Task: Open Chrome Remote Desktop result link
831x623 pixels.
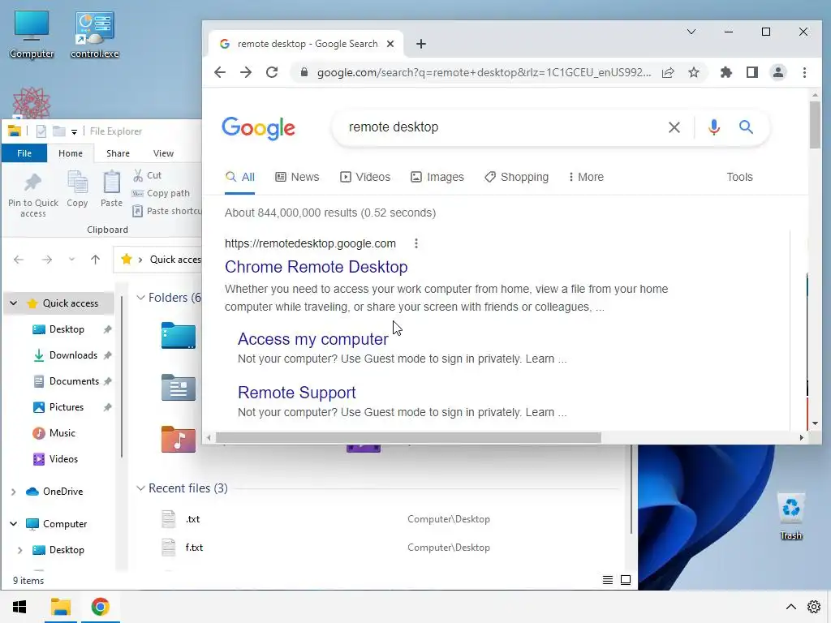Action: (316, 267)
